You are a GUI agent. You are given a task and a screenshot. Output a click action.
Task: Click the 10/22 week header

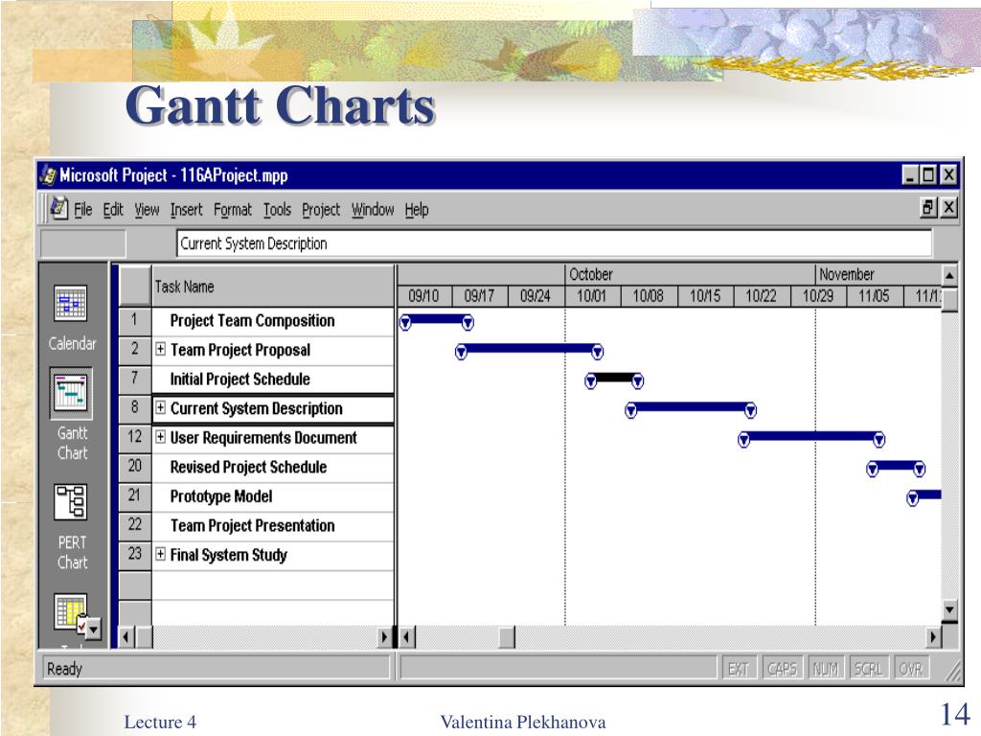tap(762, 296)
